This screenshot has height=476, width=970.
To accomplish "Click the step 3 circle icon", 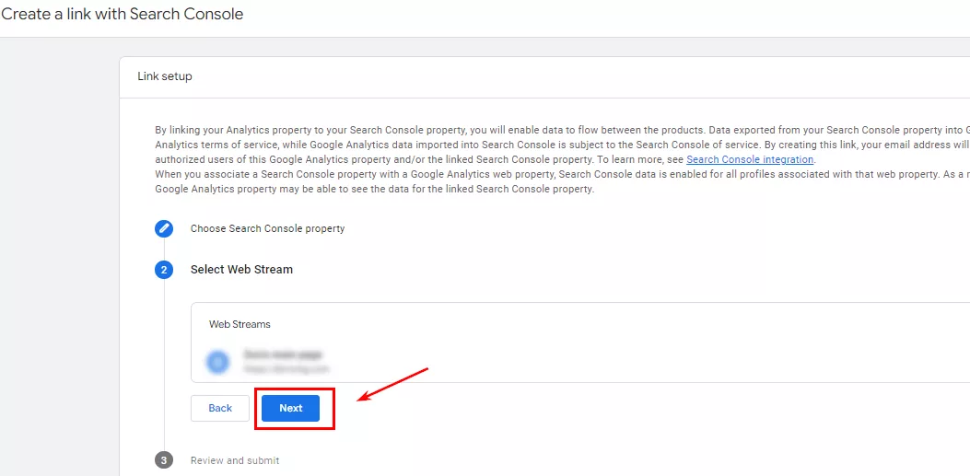I will pyautogui.click(x=163, y=460).
